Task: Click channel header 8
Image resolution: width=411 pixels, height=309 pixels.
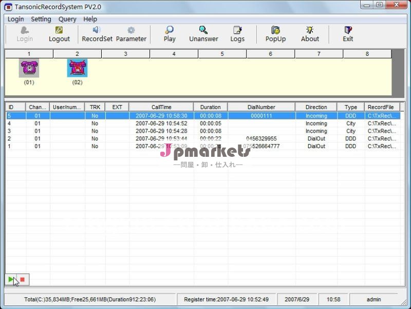Action: [367, 54]
